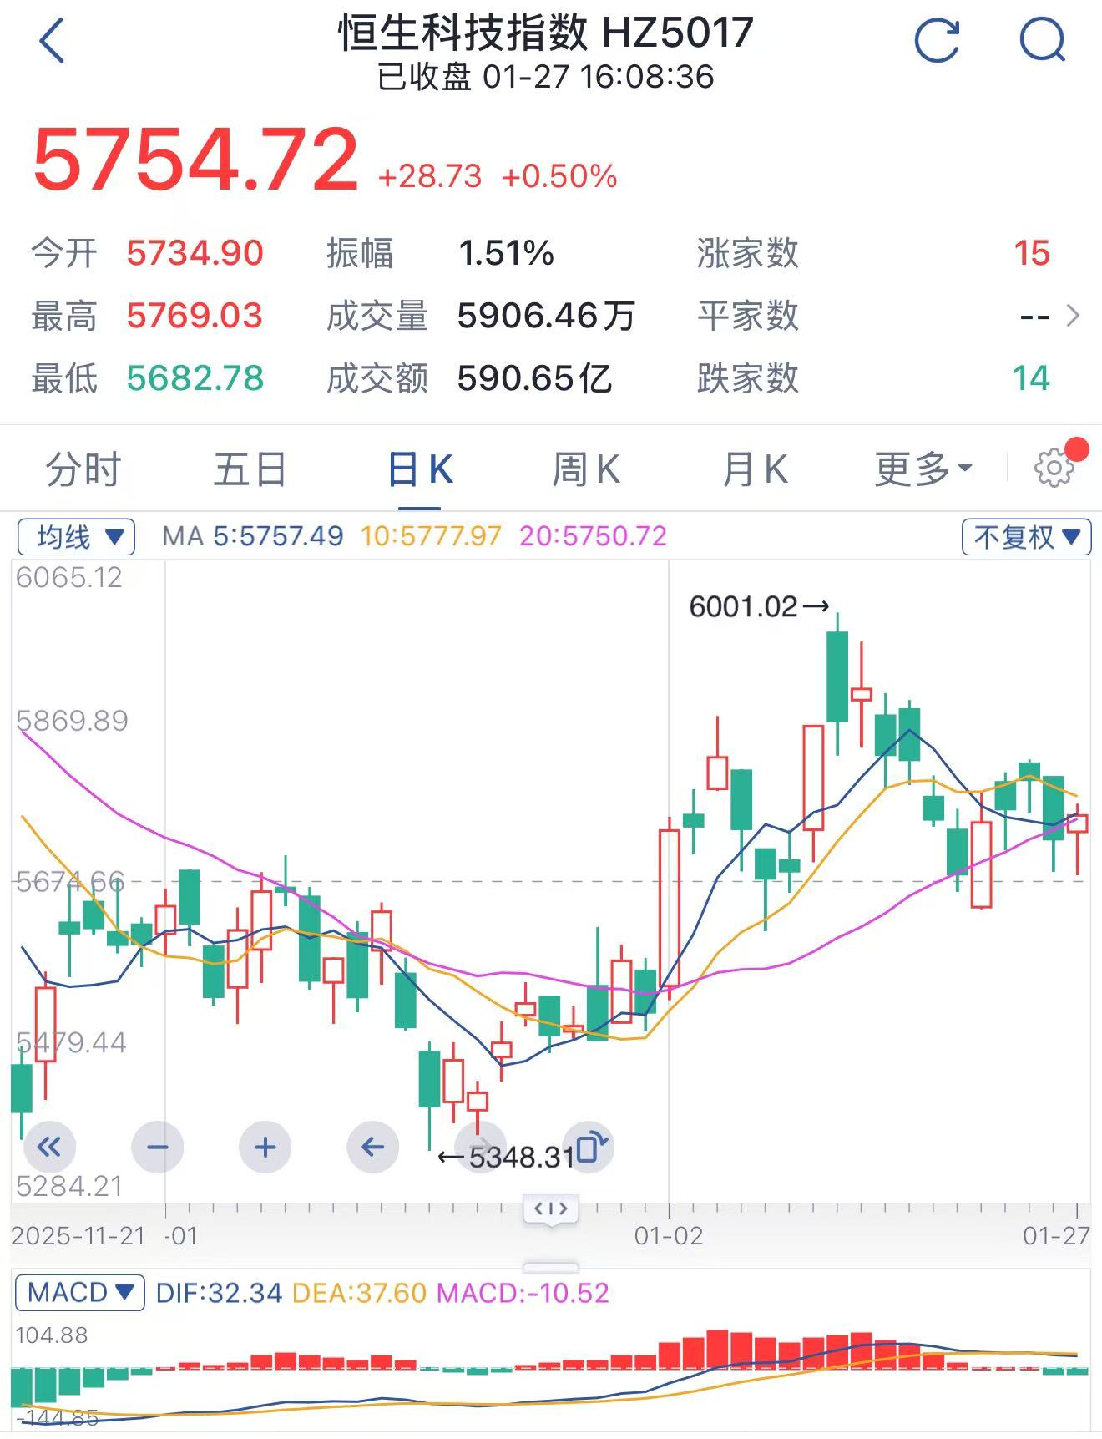The width and height of the screenshot is (1102, 1439).
Task: Open chart settings gear icon
Action: [1054, 469]
